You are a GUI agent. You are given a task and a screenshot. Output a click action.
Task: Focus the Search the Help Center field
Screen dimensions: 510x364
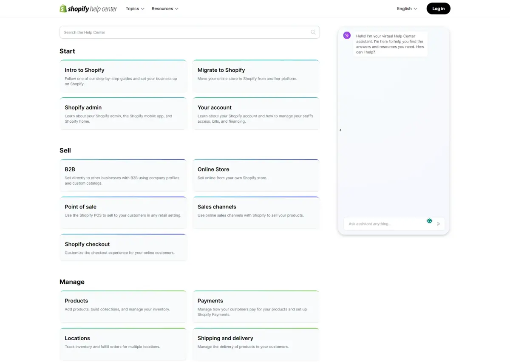(x=190, y=32)
